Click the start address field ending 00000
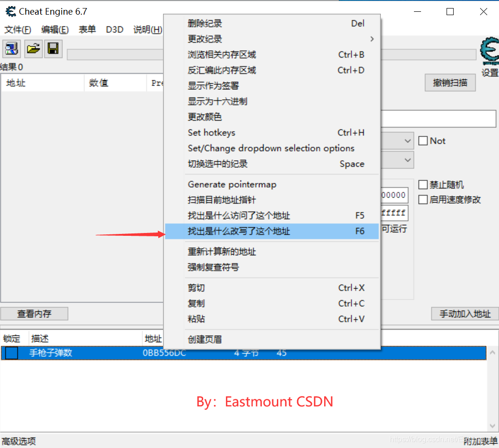This screenshot has height=448, width=499. (394, 195)
